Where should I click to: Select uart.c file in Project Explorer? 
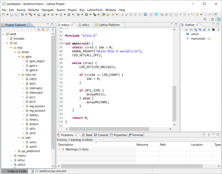[x=33, y=142]
